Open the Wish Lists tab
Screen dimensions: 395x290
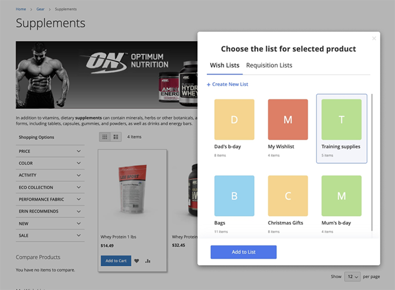point(225,65)
